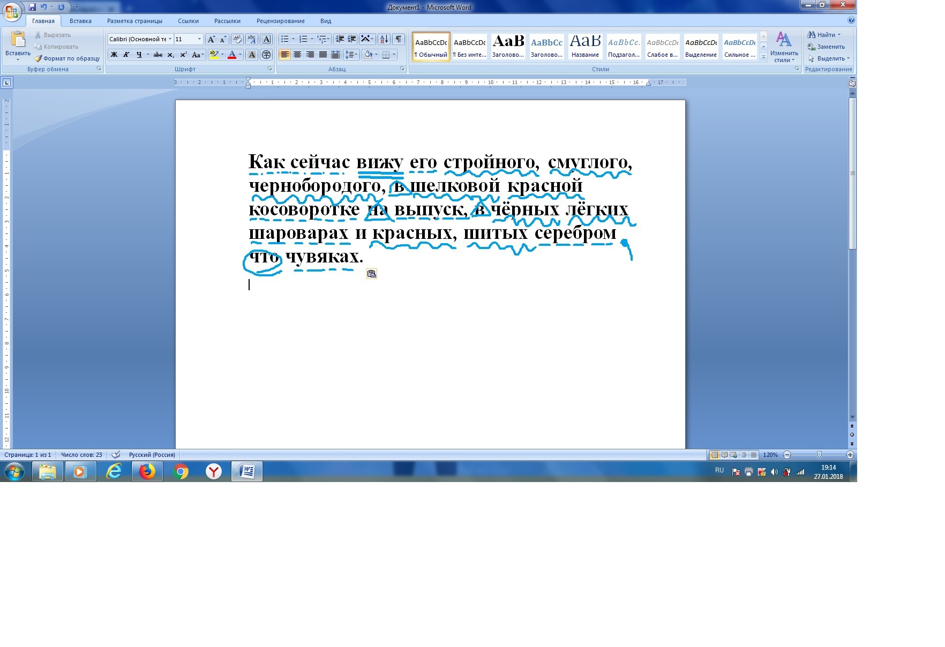Click the Заменить (Replace) button

tap(827, 47)
